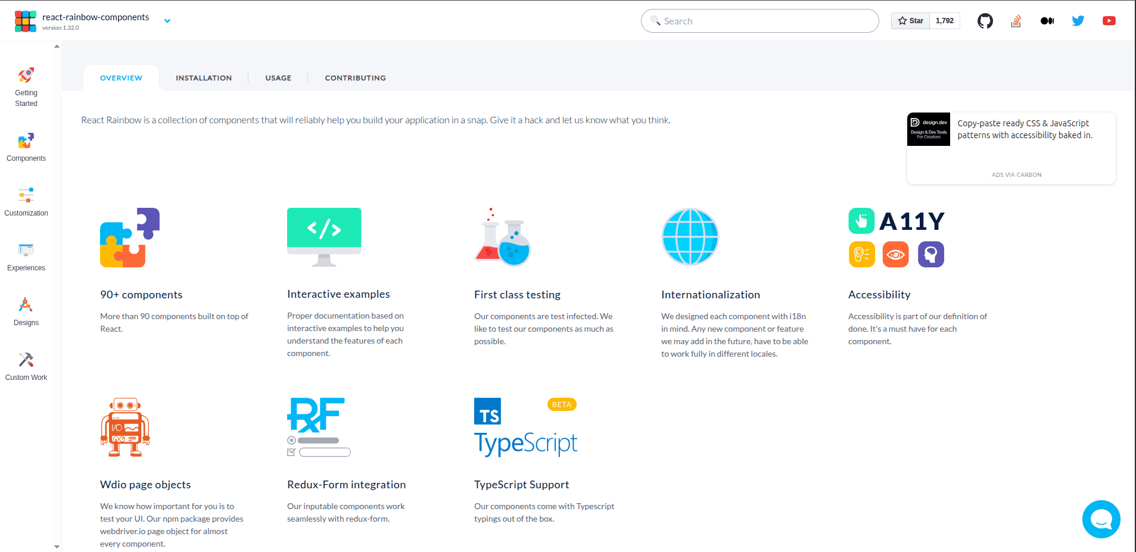Open the YouTube icon link
Viewport: 1136px width, 552px height.
(x=1109, y=21)
